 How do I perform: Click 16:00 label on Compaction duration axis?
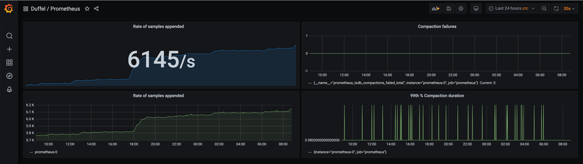pos(410,144)
